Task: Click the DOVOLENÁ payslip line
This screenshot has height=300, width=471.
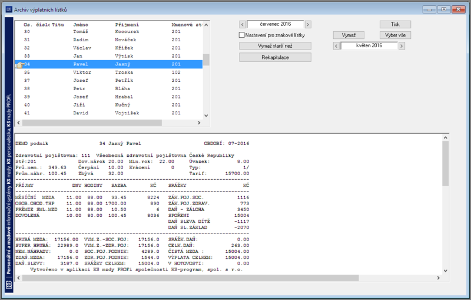Action: pyautogui.click(x=87, y=216)
